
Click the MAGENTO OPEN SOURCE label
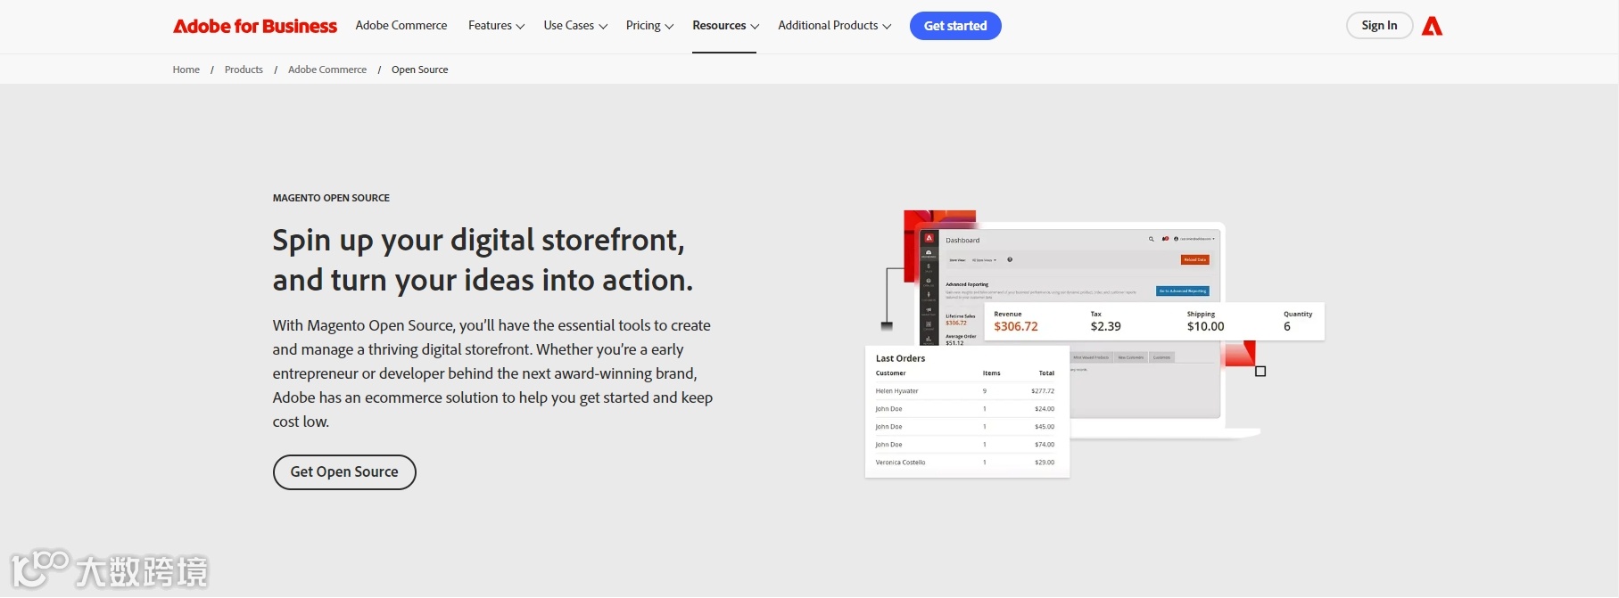[x=331, y=198]
